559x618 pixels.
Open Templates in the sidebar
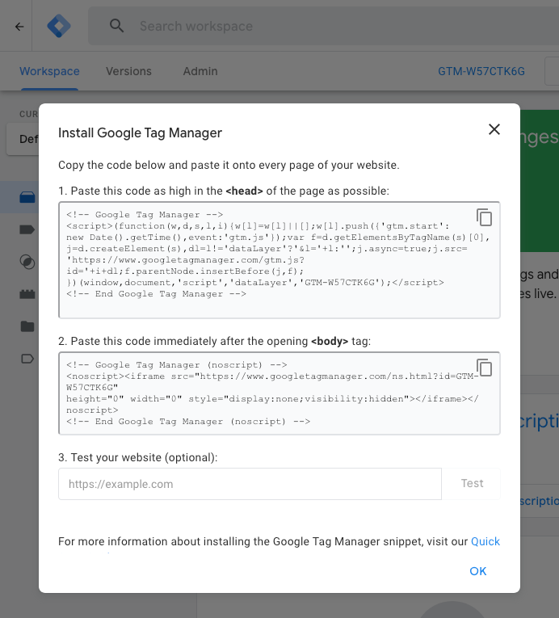pyautogui.click(x=27, y=359)
